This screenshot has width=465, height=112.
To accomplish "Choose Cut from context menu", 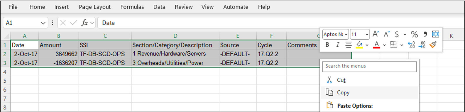I will coord(369,80).
